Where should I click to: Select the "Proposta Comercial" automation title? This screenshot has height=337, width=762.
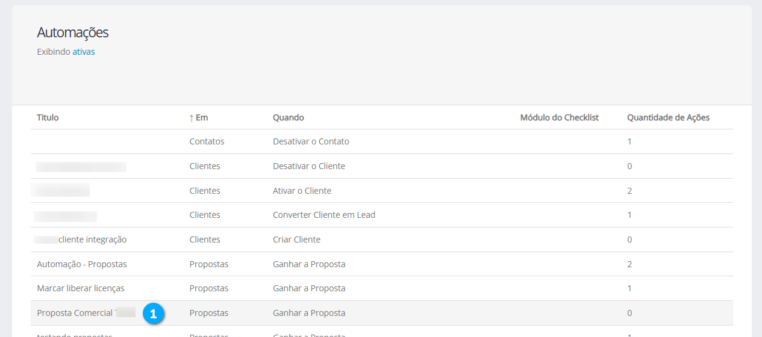75,313
